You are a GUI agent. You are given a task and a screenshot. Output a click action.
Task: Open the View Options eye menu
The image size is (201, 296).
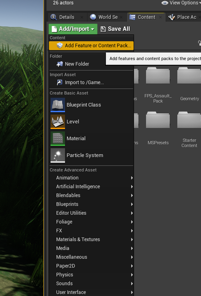pos(181,3)
